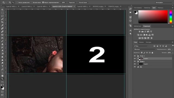Open the Info panel icon
Screen dimensions: 174x98
click(x=130, y=21)
